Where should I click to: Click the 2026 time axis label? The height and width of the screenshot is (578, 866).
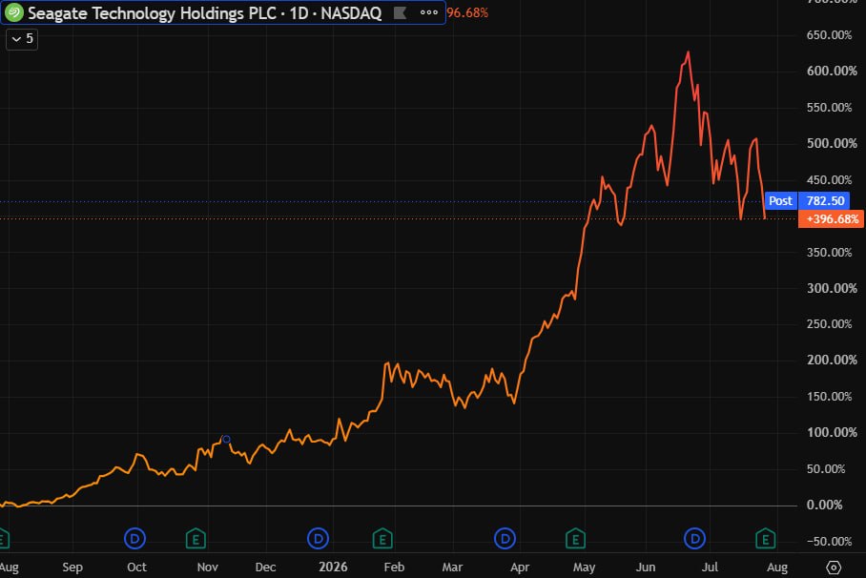click(333, 568)
